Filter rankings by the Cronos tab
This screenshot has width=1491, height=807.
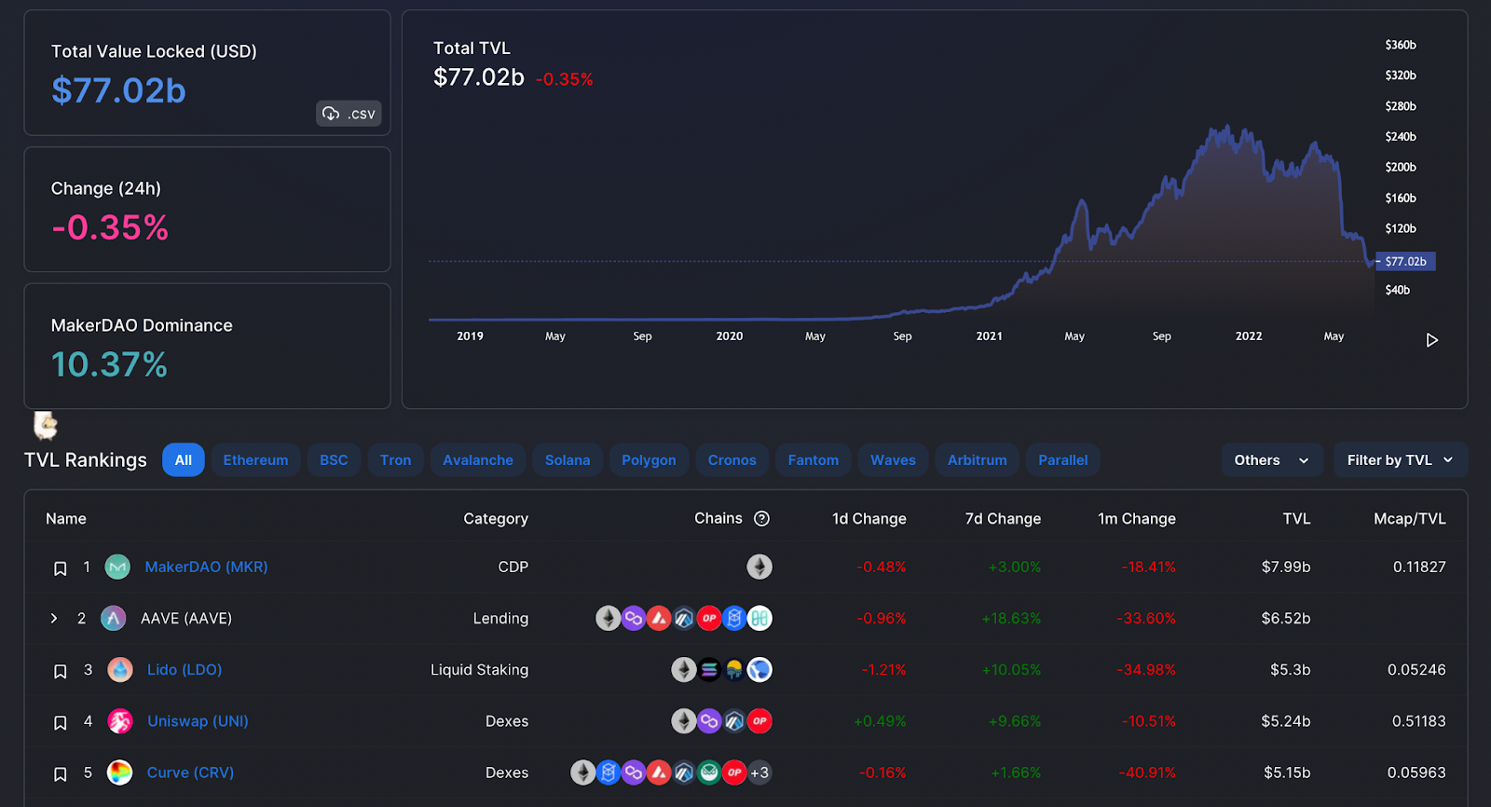pos(732,460)
